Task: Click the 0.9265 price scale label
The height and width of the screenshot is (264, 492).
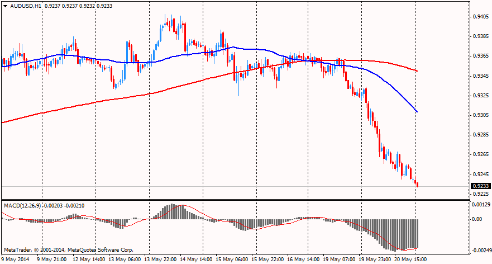Action: tap(480, 154)
